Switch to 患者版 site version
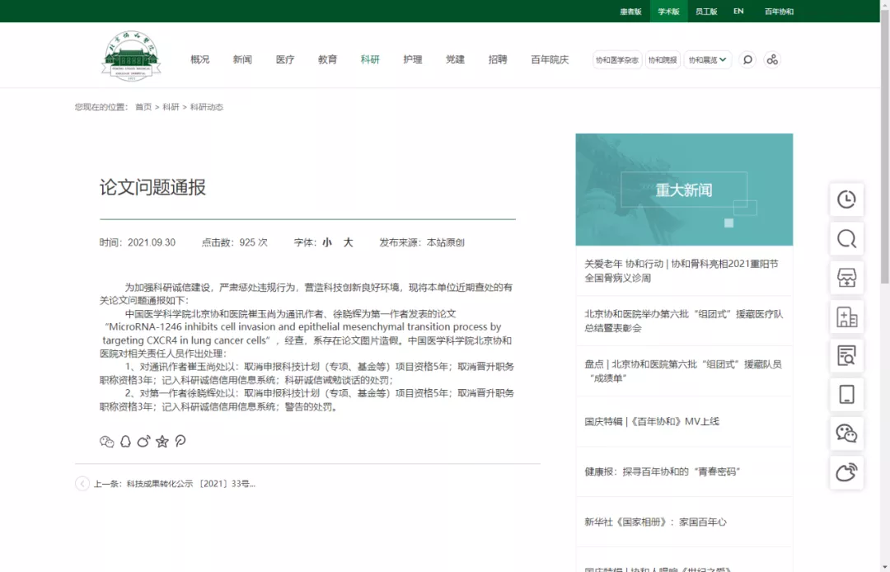890x572 pixels. 630,12
